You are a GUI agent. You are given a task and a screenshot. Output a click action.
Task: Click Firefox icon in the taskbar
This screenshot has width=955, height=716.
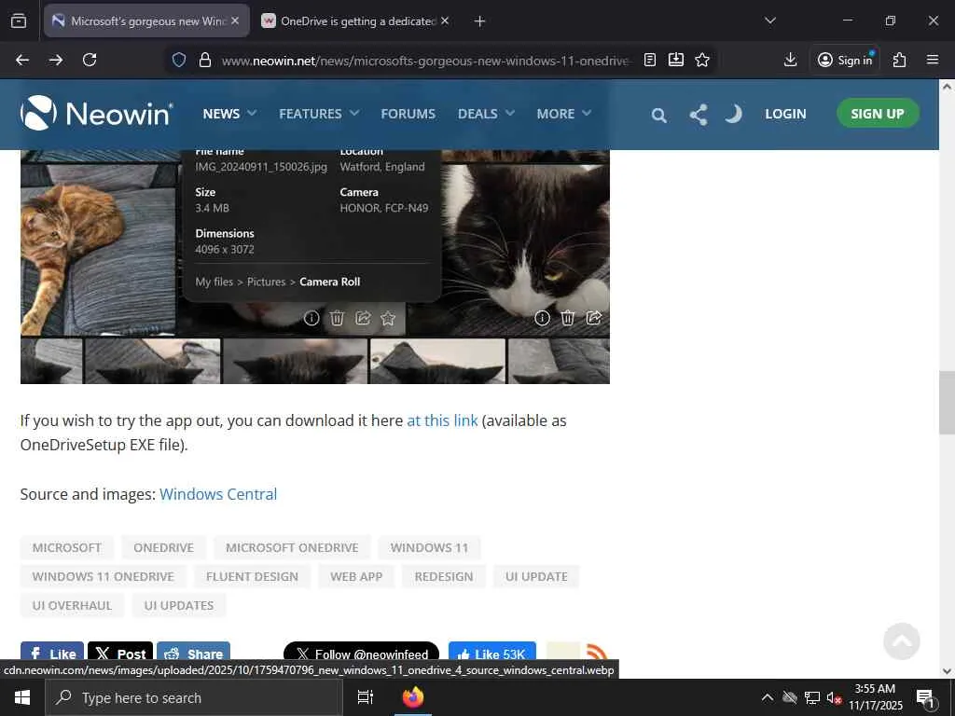[x=413, y=697]
